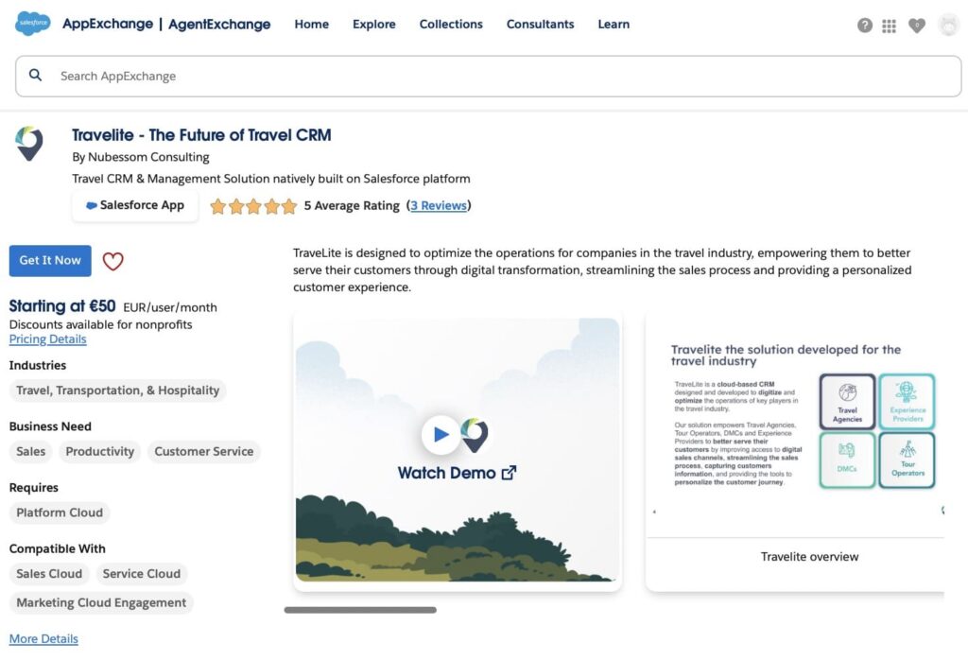Click the Travelite overview caption
Image resolution: width=968 pixels, height=660 pixels.
(809, 557)
